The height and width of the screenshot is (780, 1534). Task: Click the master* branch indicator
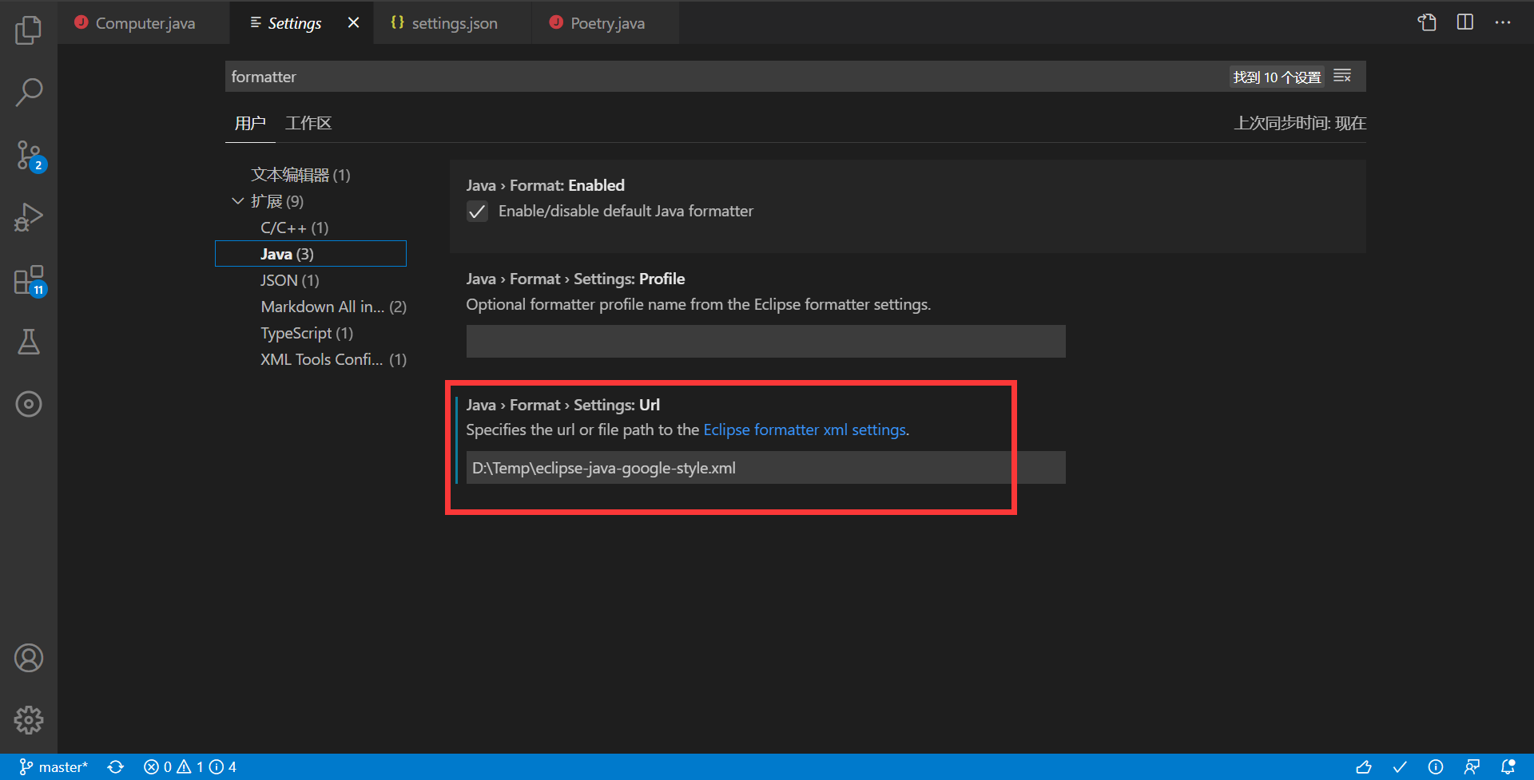pyautogui.click(x=54, y=767)
